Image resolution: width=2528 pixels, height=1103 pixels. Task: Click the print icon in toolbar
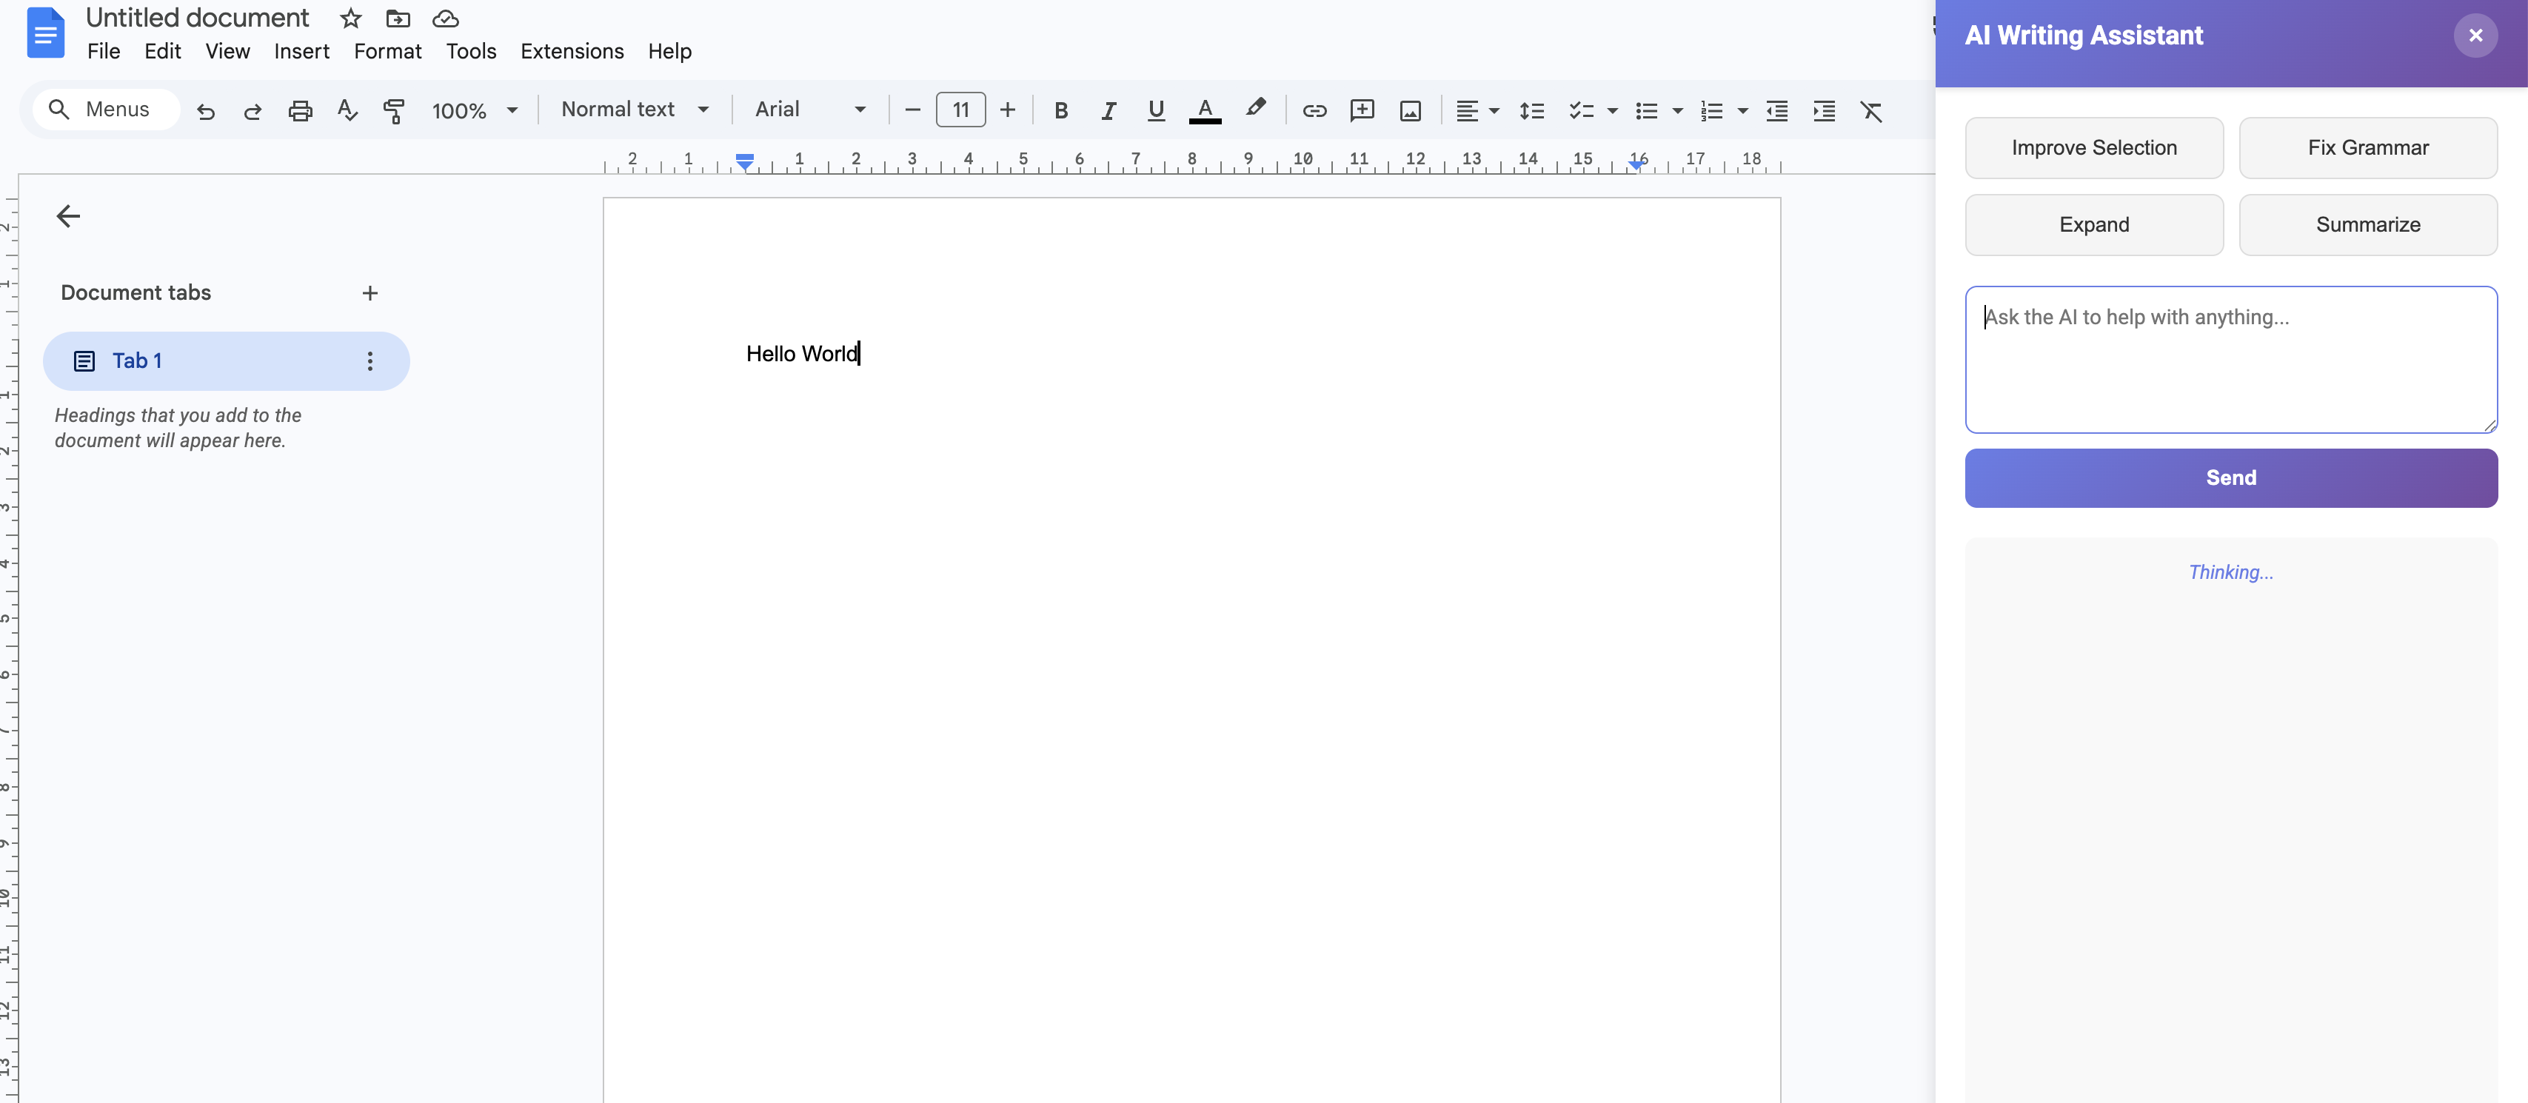click(x=301, y=110)
